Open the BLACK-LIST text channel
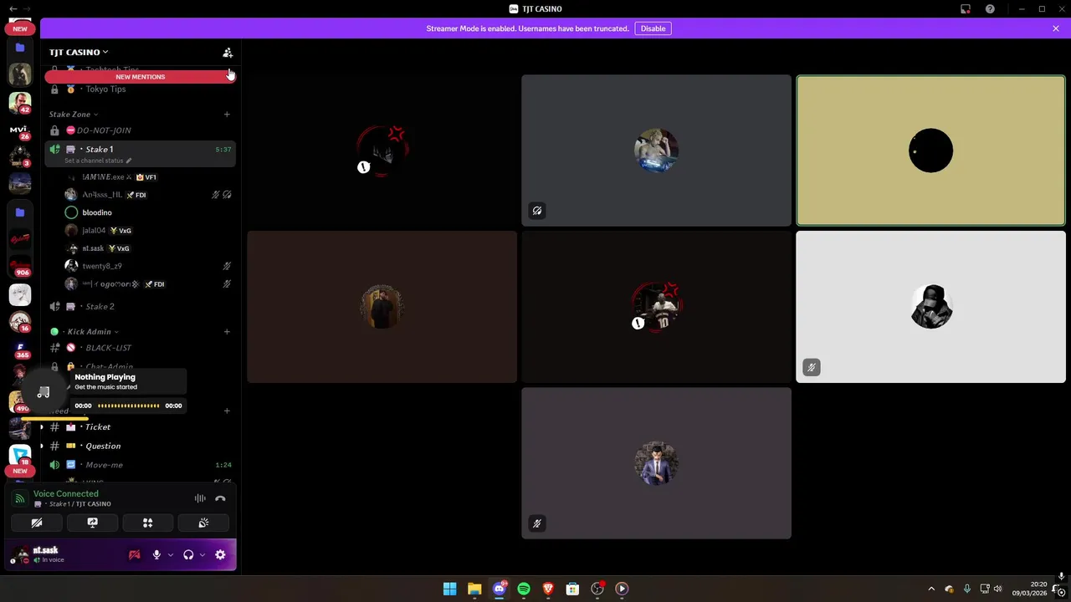This screenshot has height=602, width=1071. 140,348
